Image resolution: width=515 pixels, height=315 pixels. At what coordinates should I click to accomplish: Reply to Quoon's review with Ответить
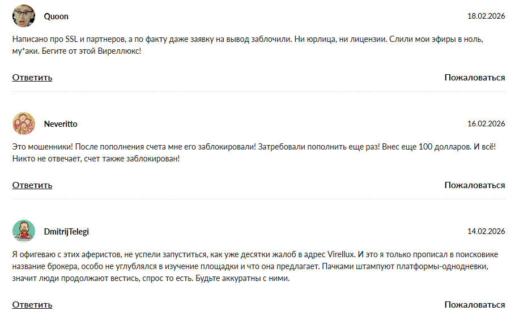[32, 78]
